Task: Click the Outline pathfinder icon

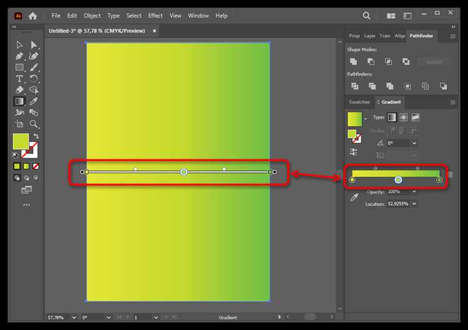Action: (426, 86)
